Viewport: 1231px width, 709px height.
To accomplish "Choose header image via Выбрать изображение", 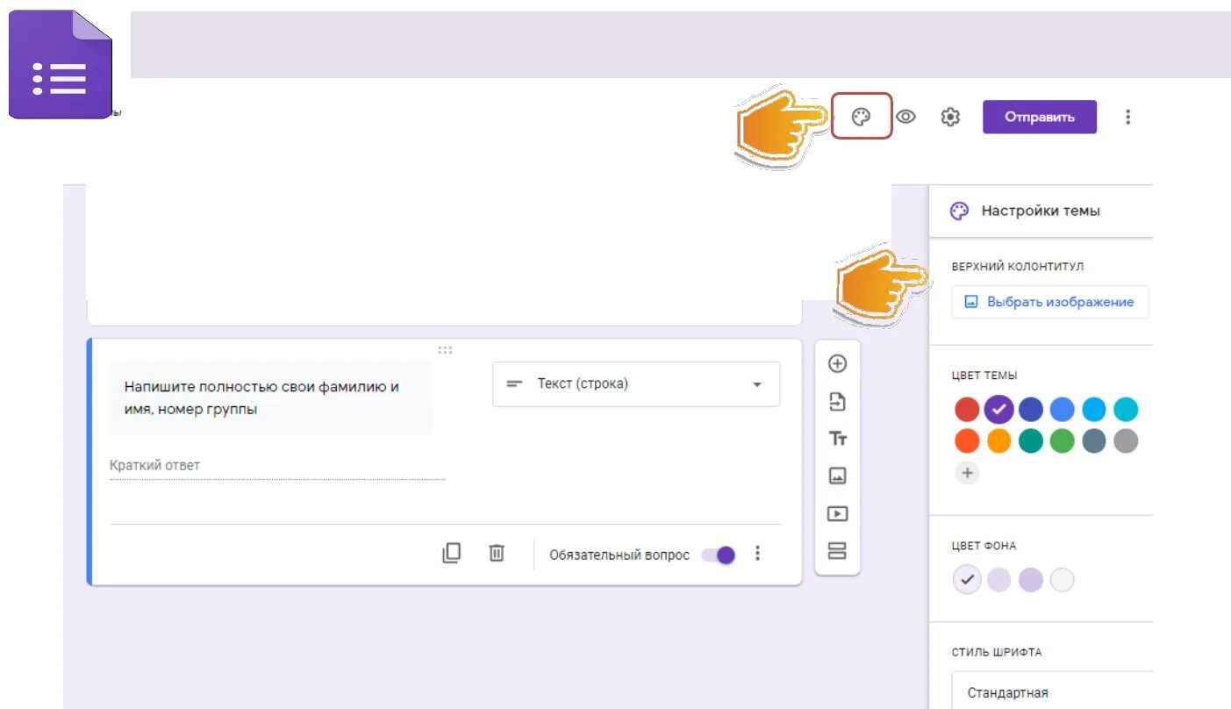I will 1050,302.
